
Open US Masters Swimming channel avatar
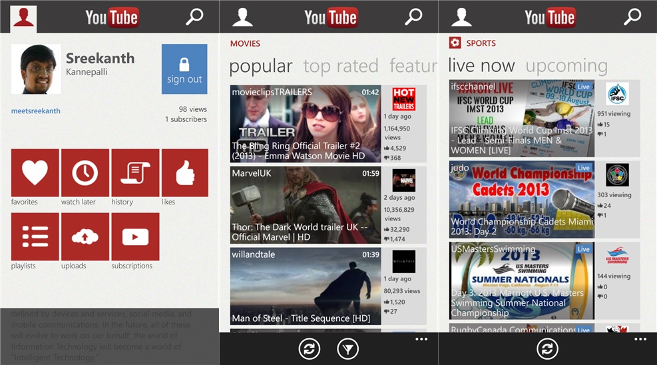[x=617, y=256]
